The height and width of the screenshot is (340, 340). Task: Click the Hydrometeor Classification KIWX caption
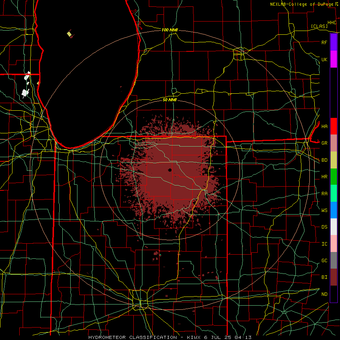170,337
